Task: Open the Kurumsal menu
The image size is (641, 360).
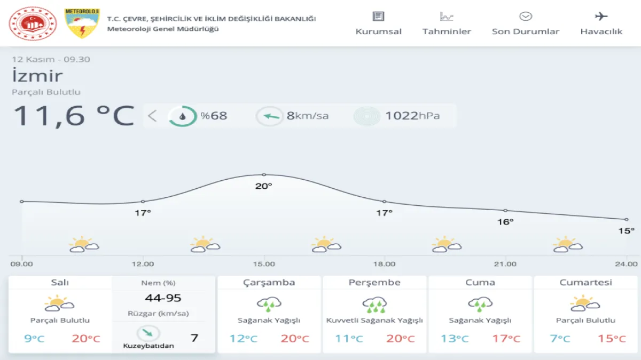Action: (378, 31)
